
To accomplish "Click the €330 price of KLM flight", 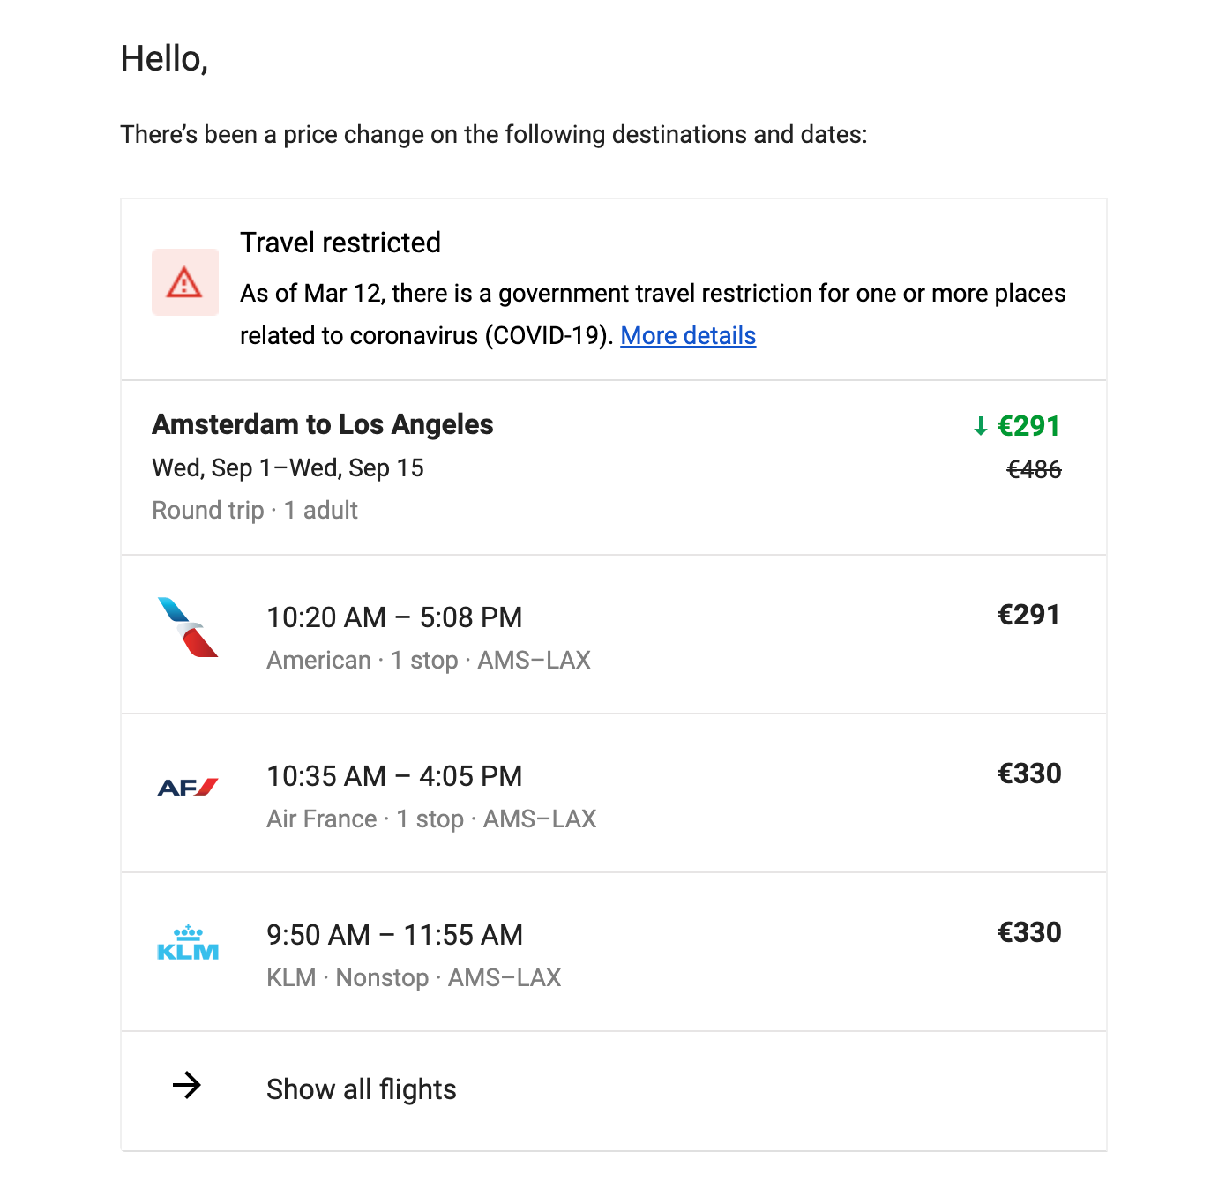I will (x=1029, y=932).
